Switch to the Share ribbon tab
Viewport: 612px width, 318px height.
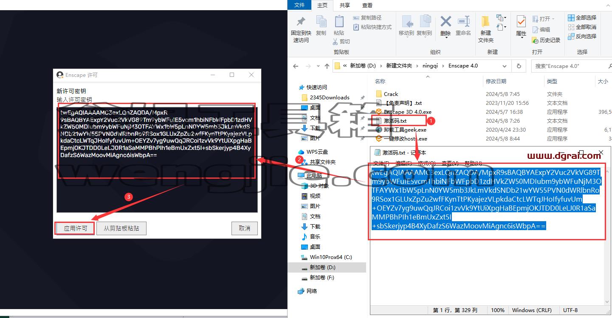pyautogui.click(x=344, y=5)
